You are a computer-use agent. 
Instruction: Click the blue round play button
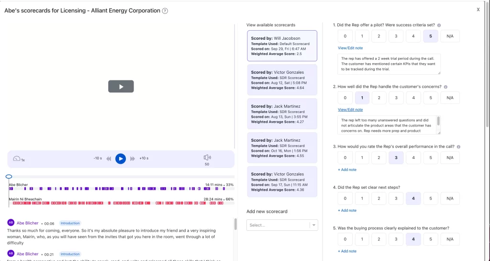point(121,159)
